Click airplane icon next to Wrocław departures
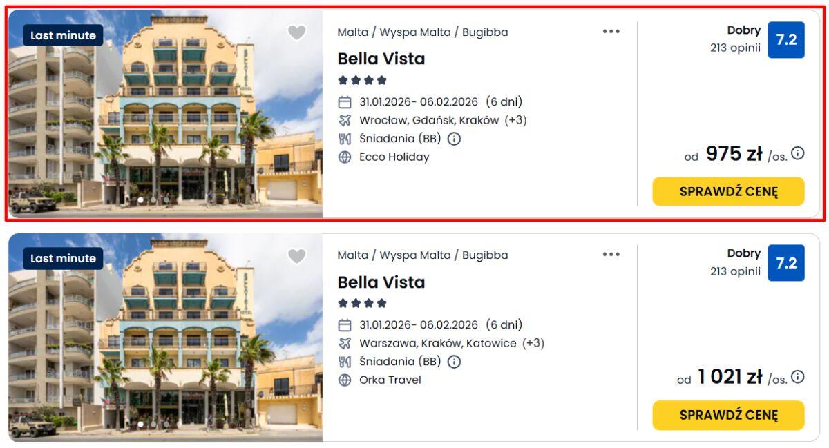829x448 pixels. pyautogui.click(x=345, y=120)
